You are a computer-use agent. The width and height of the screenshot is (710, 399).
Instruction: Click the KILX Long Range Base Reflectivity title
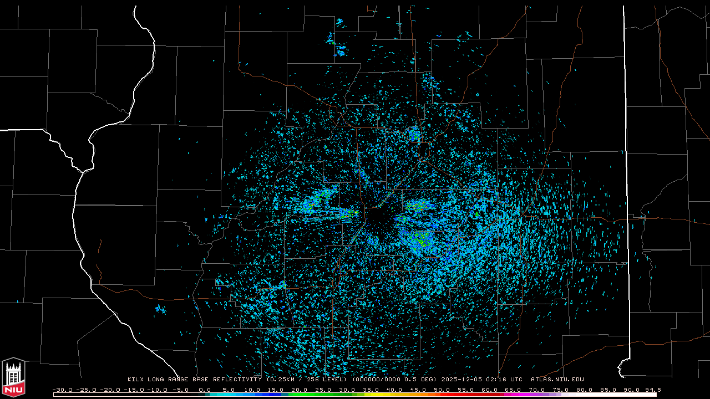195,380
